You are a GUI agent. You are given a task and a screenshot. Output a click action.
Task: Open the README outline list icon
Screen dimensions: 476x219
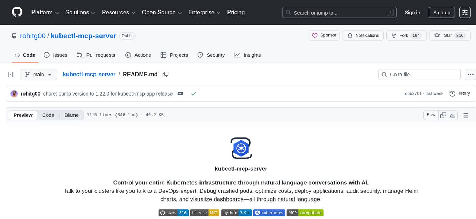click(465, 115)
